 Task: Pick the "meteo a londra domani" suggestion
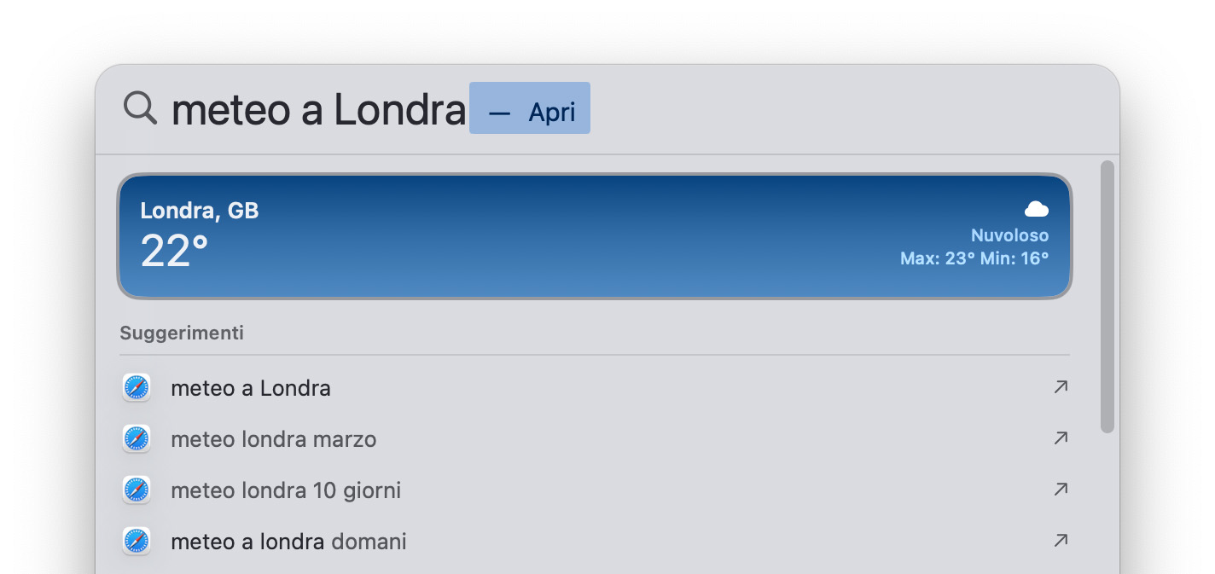coord(288,542)
